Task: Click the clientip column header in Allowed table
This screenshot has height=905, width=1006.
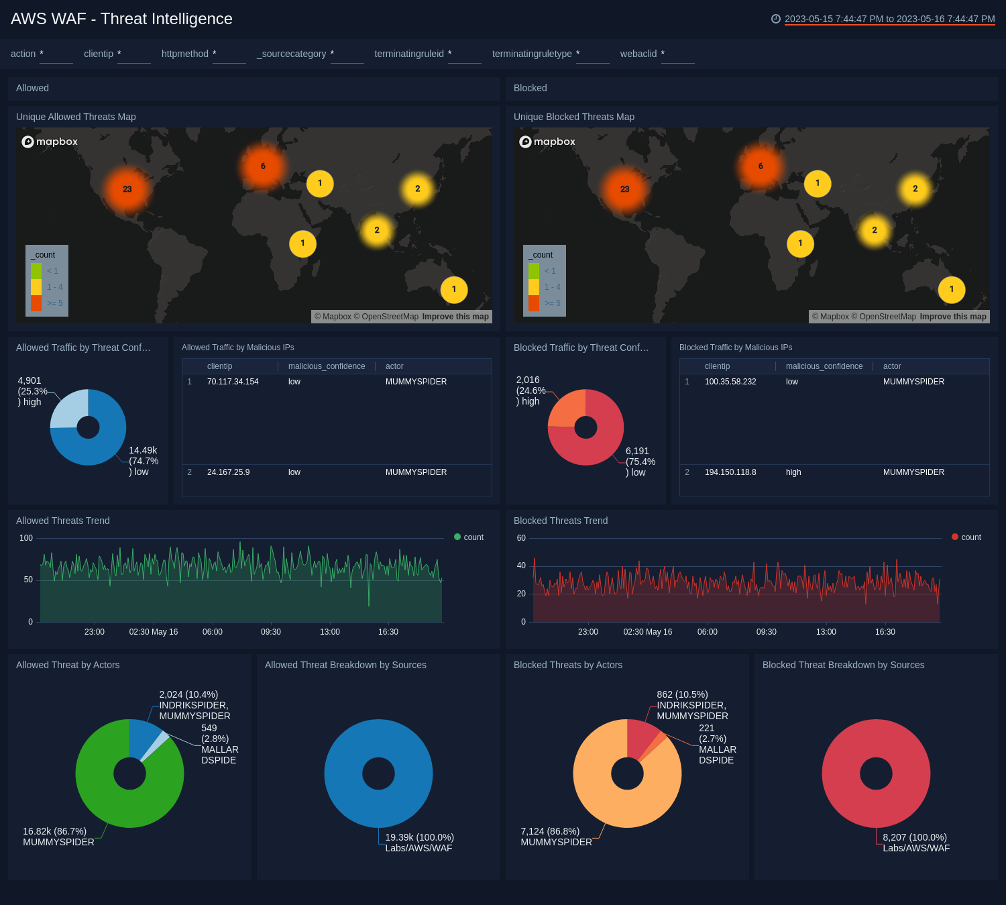Action: pyautogui.click(x=220, y=366)
